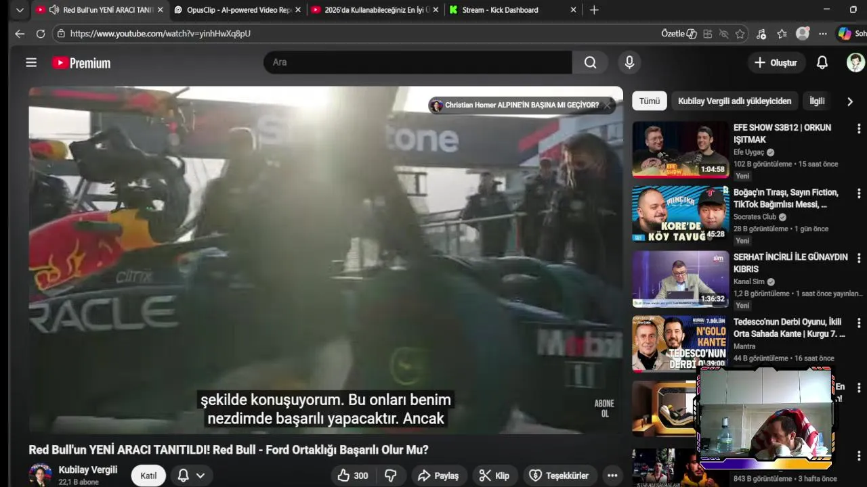Open the TEDESCO'NUN DERBİ thumbnail
The width and height of the screenshot is (867, 487).
(680, 344)
